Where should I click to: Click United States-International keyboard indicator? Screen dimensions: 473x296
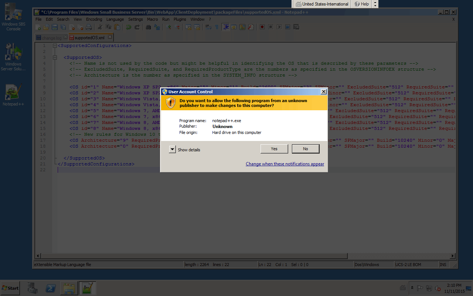(x=322, y=4)
